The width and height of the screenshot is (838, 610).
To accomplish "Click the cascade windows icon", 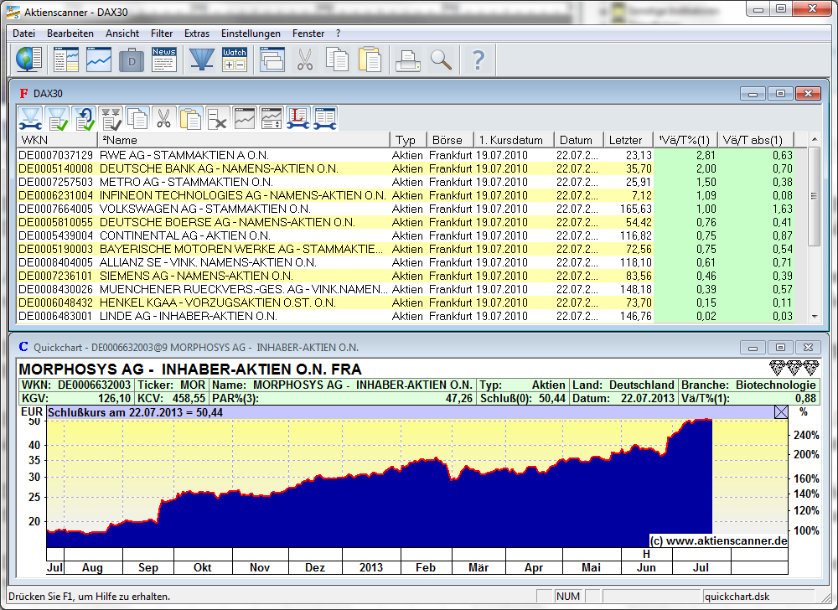I will coord(272,59).
